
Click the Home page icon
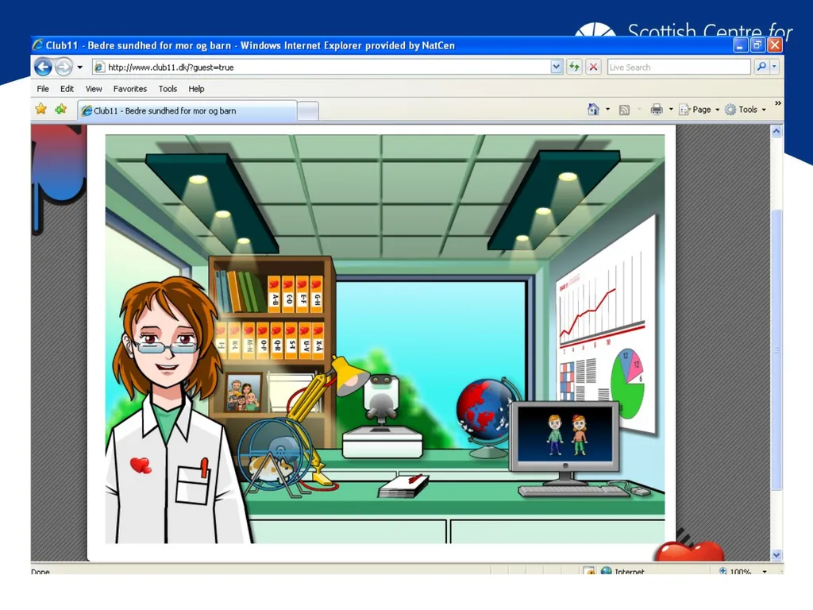pos(593,110)
